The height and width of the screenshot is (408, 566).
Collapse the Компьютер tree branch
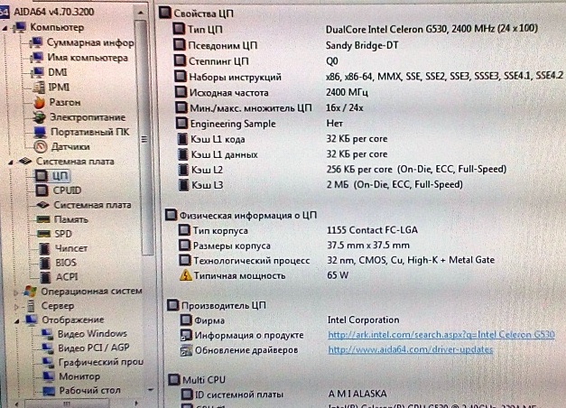pos(5,28)
